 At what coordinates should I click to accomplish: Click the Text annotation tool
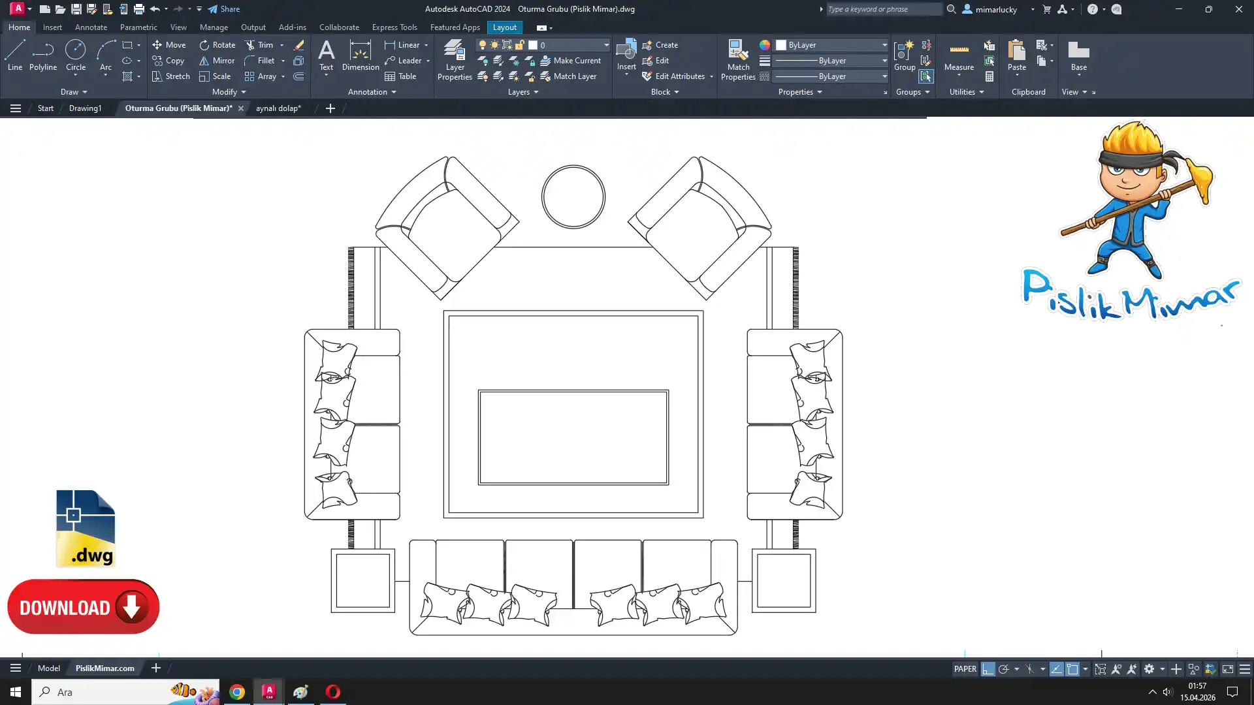[326, 54]
